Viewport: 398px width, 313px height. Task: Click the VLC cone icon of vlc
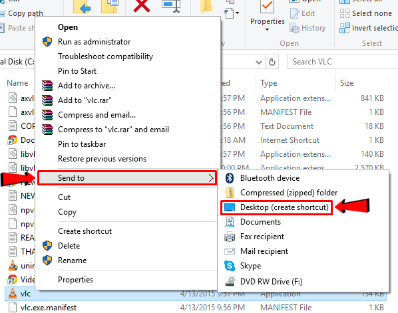(13, 294)
